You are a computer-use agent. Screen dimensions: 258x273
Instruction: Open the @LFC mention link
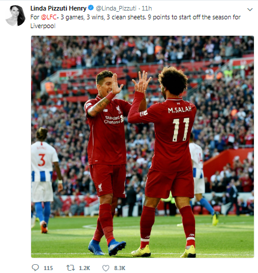click(49, 17)
